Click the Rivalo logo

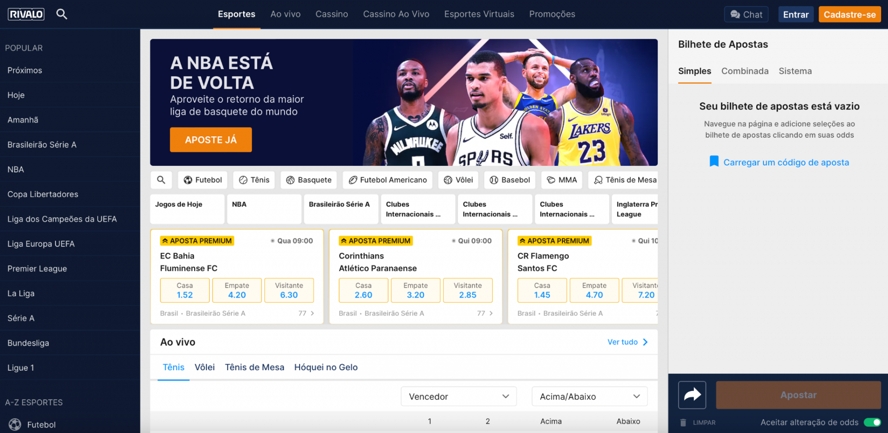coord(26,14)
